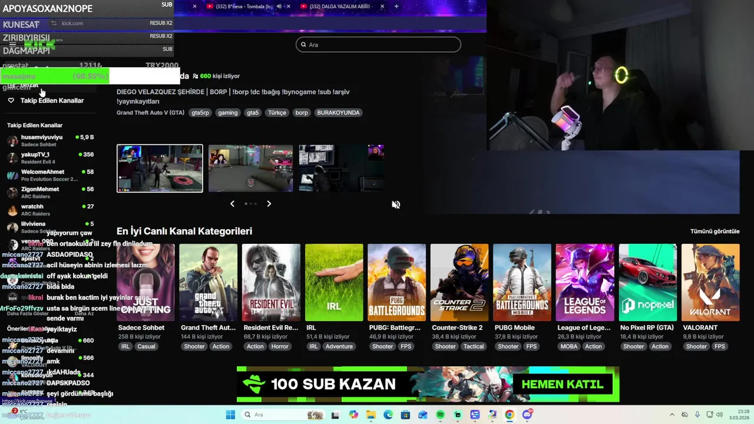
Task: Open network status in system tray
Action: [x=710, y=415]
